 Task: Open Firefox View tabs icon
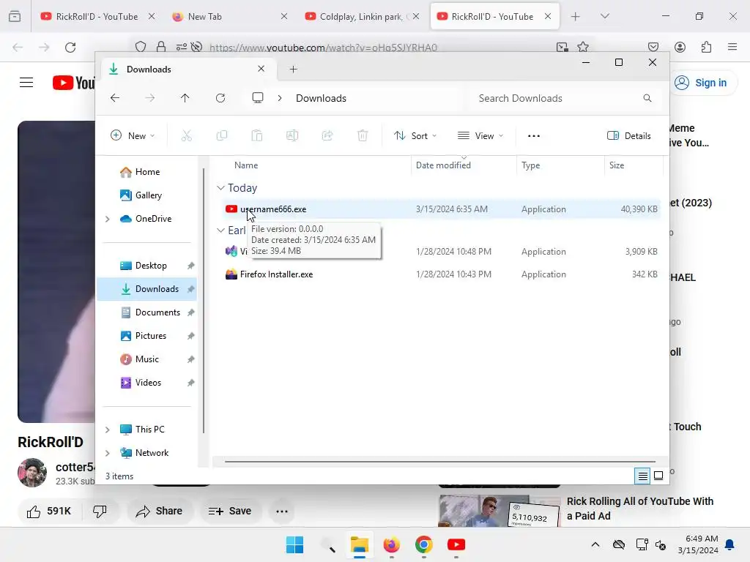15,16
